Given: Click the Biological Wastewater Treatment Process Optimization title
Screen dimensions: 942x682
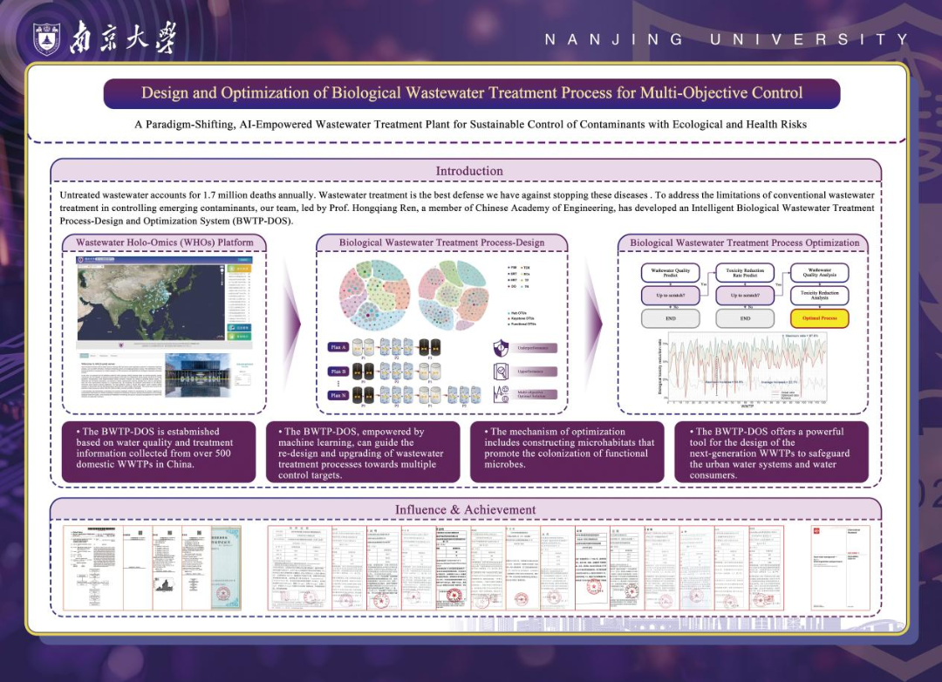Looking at the screenshot, I should 744,242.
